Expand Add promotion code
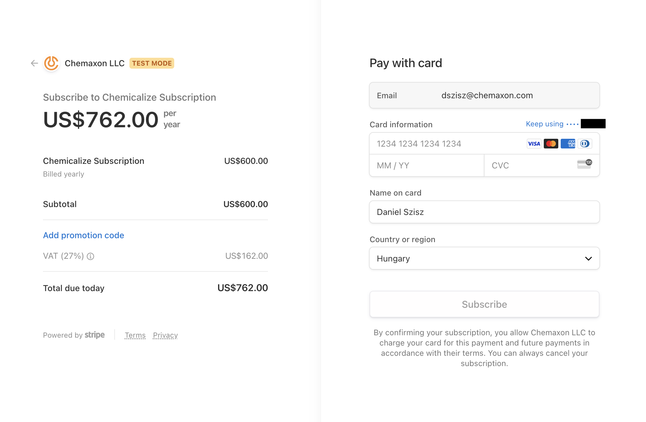Screen dimensions: 646x422 [x=83, y=235]
